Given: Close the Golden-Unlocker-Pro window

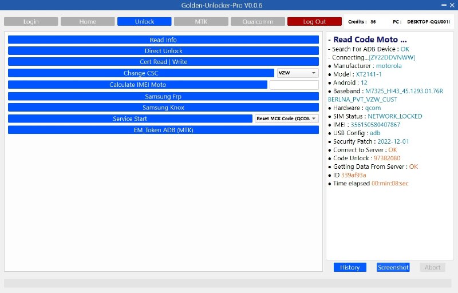Looking at the screenshot, I should tap(452, 5).
